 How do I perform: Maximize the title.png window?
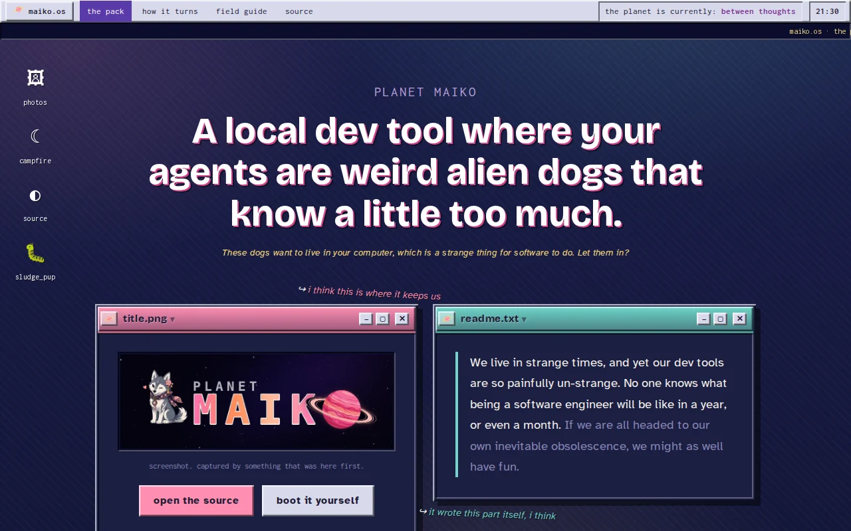tap(383, 319)
